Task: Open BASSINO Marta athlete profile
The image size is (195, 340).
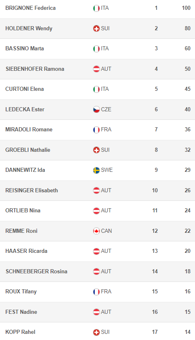Action: pos(24,48)
